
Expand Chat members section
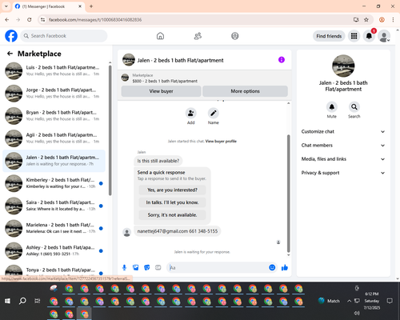[343, 146]
